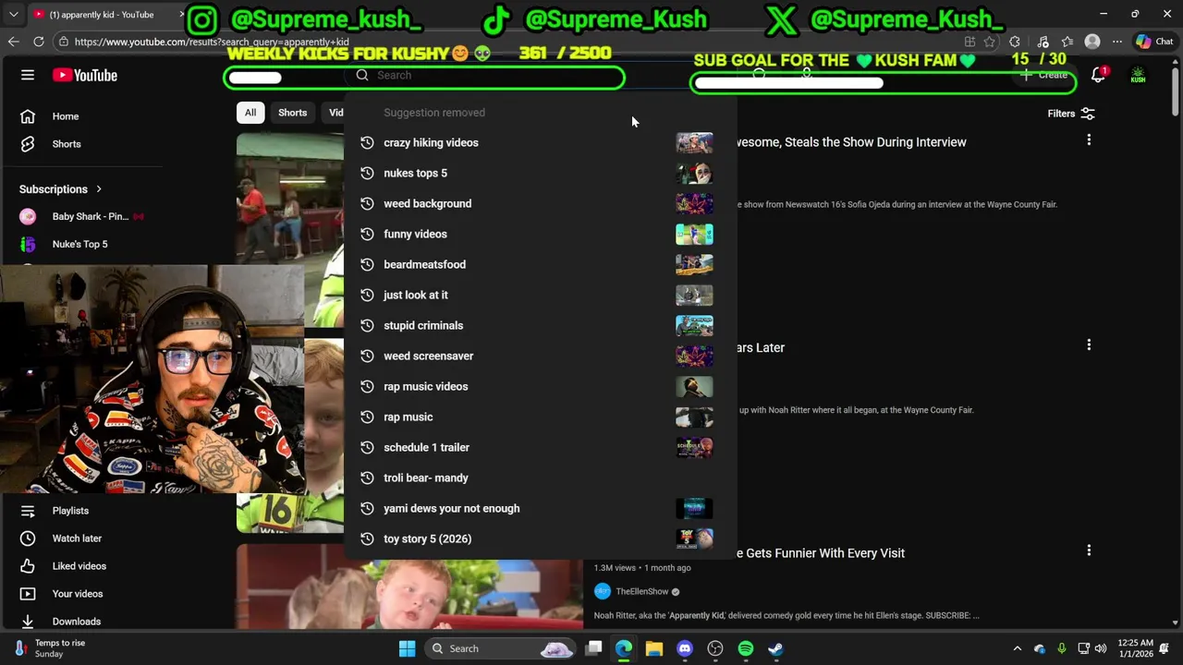Click history icon beside nukes tops 5
Screen dimensions: 1183x665
click(x=367, y=173)
